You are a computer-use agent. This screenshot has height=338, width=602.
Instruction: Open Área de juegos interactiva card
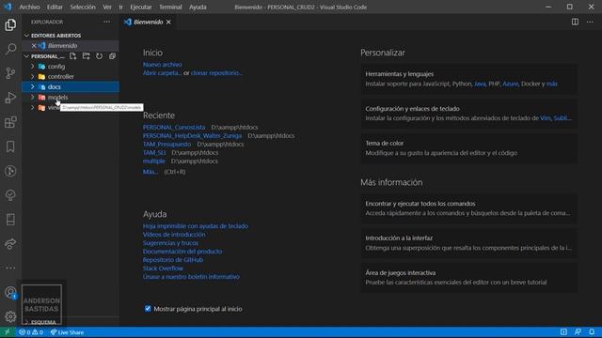pos(468,278)
